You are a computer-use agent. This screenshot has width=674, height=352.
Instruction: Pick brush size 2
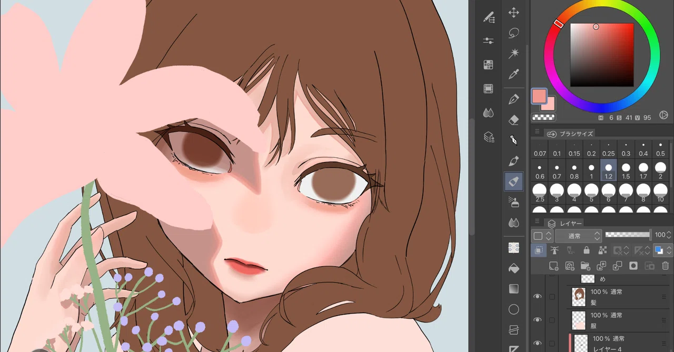click(660, 171)
